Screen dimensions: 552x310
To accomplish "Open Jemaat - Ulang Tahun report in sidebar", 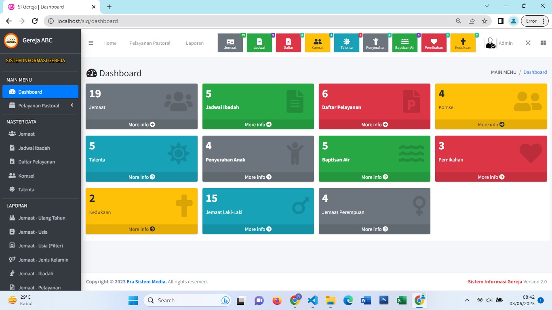I will (42, 218).
